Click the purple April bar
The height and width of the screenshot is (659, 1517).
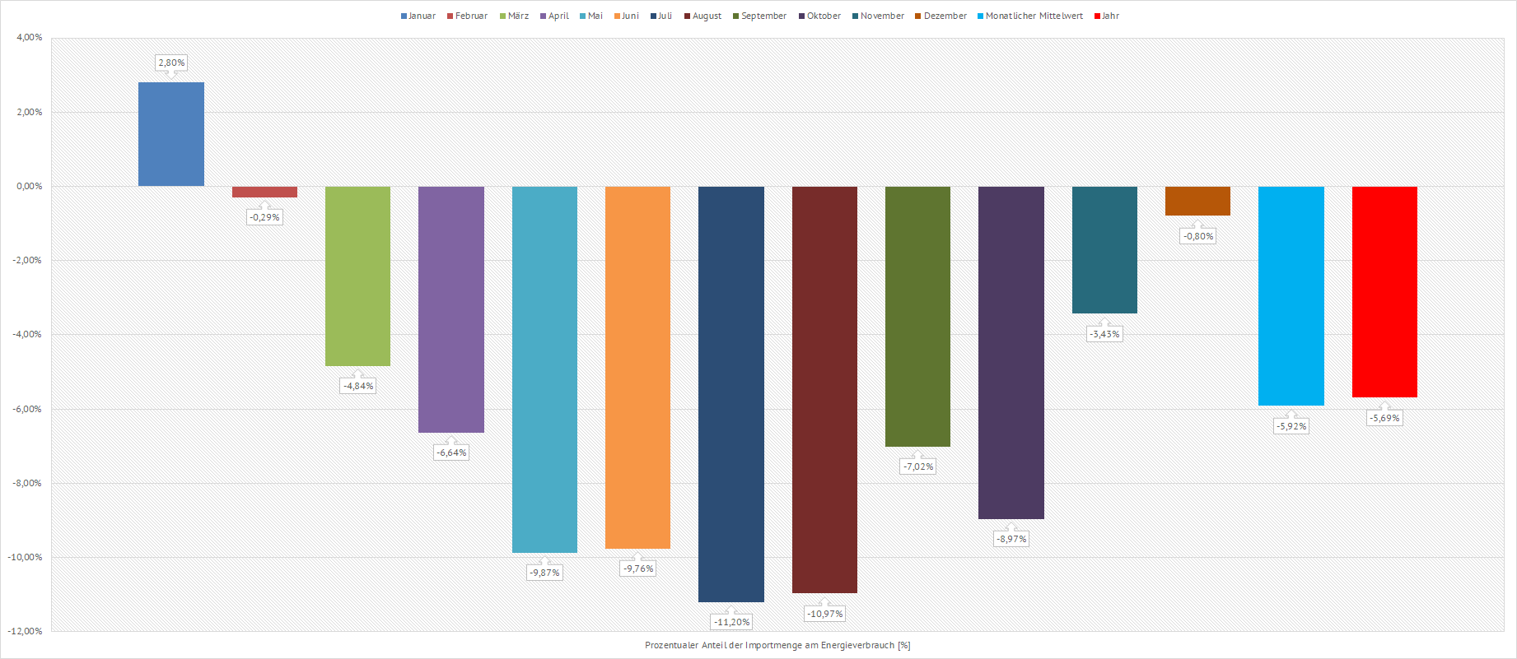pyautogui.click(x=451, y=309)
